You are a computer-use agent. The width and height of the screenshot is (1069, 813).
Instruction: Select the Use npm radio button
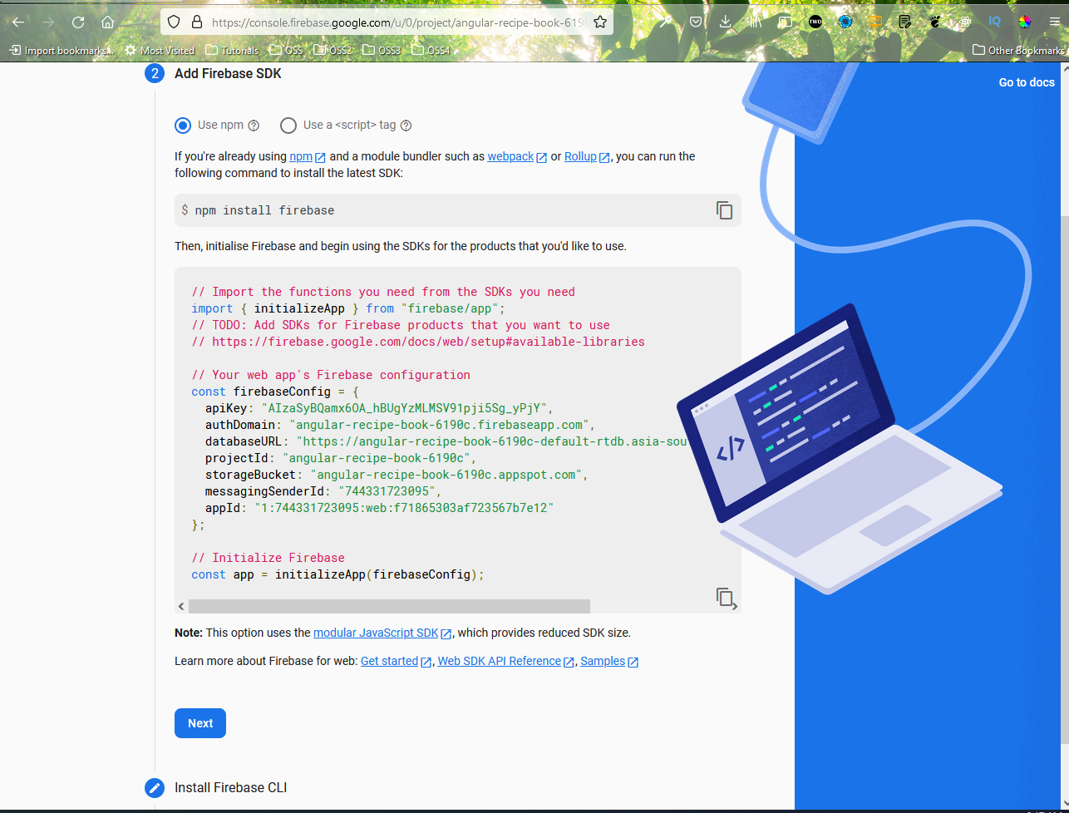(183, 126)
